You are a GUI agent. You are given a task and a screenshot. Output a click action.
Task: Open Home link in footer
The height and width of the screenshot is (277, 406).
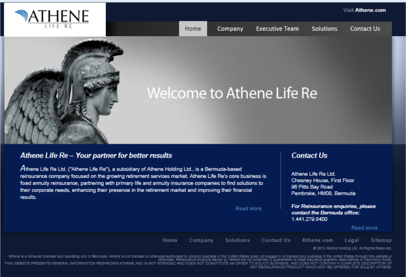coord(170,240)
